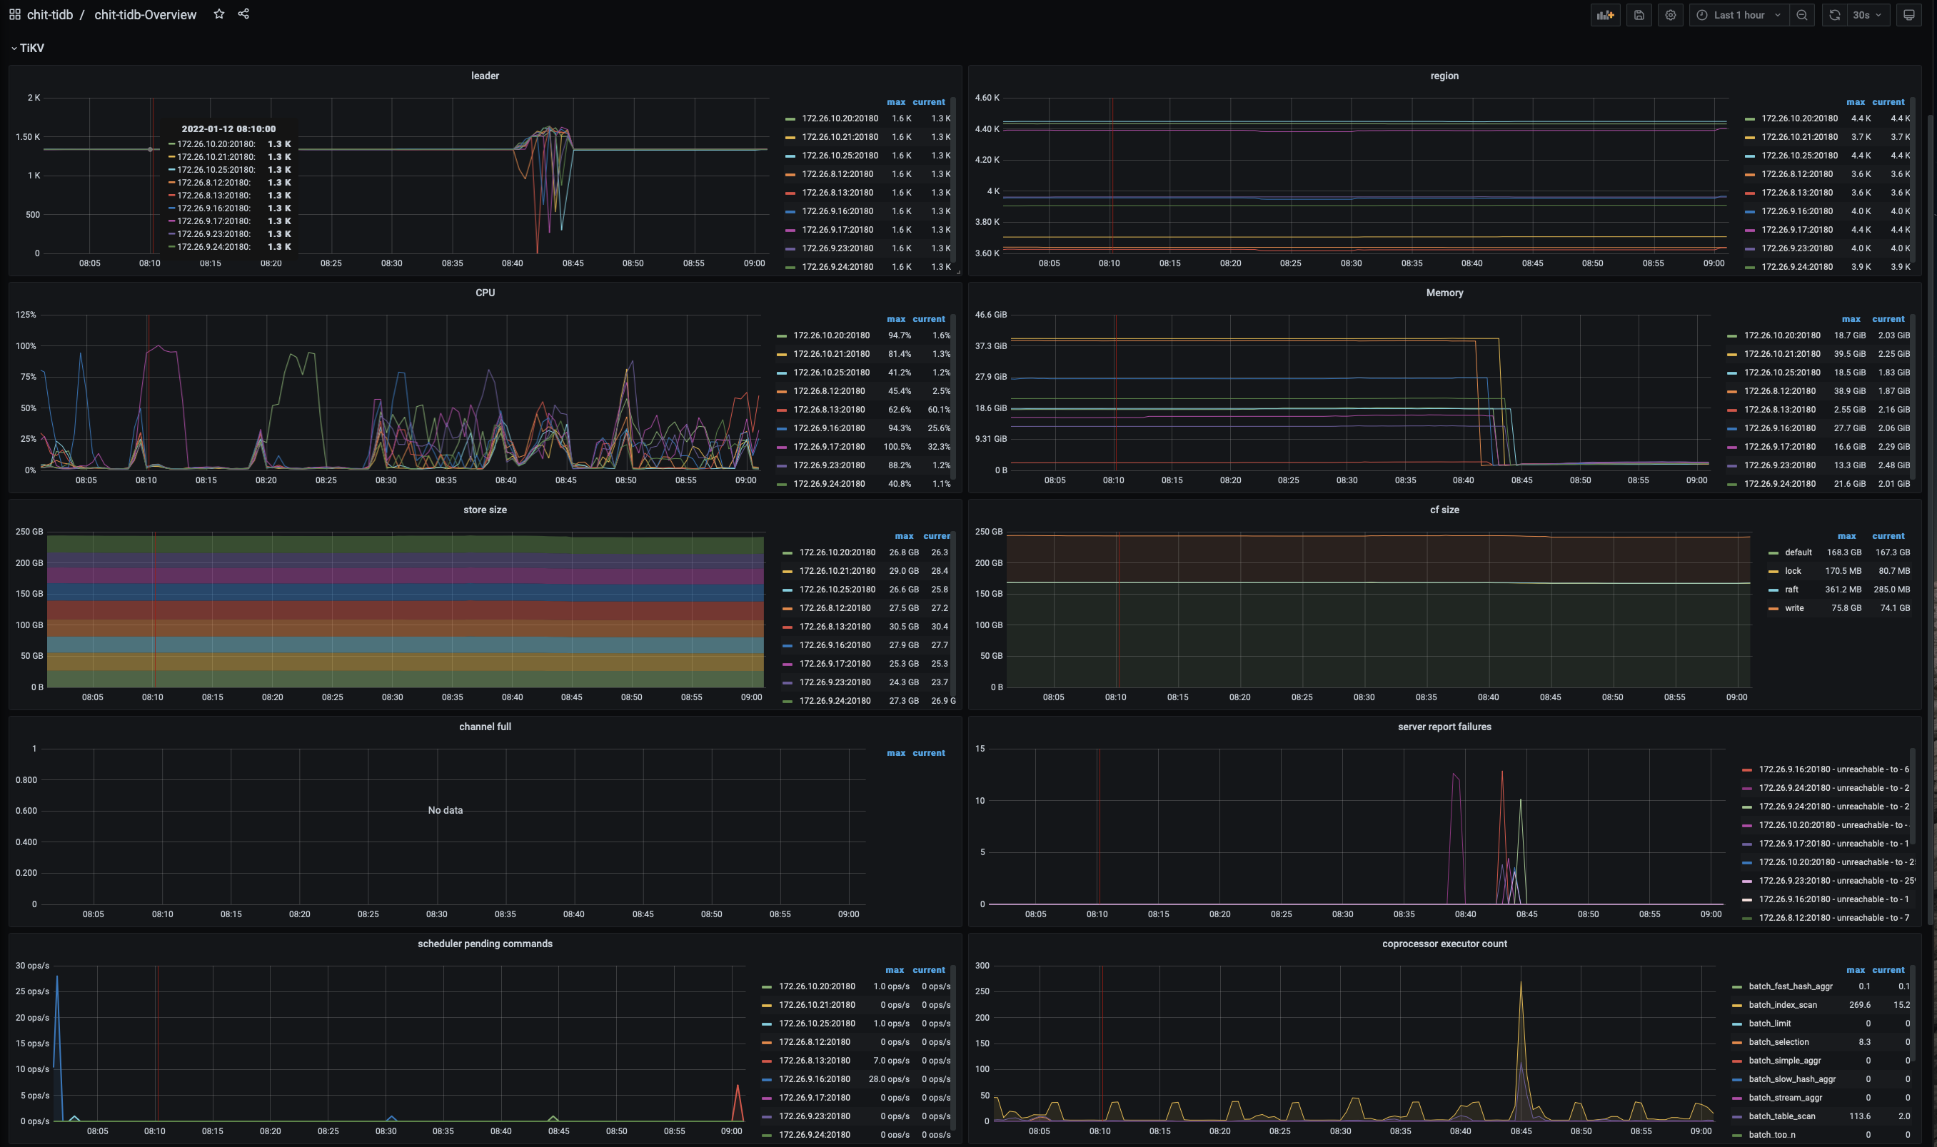Cycle view mode with monitor icon
Viewport: 1937px width, 1147px height.
point(1908,15)
